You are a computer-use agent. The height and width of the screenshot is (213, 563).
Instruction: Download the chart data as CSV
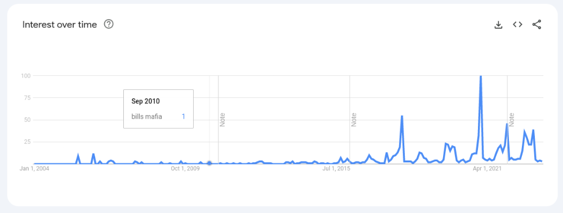point(498,25)
